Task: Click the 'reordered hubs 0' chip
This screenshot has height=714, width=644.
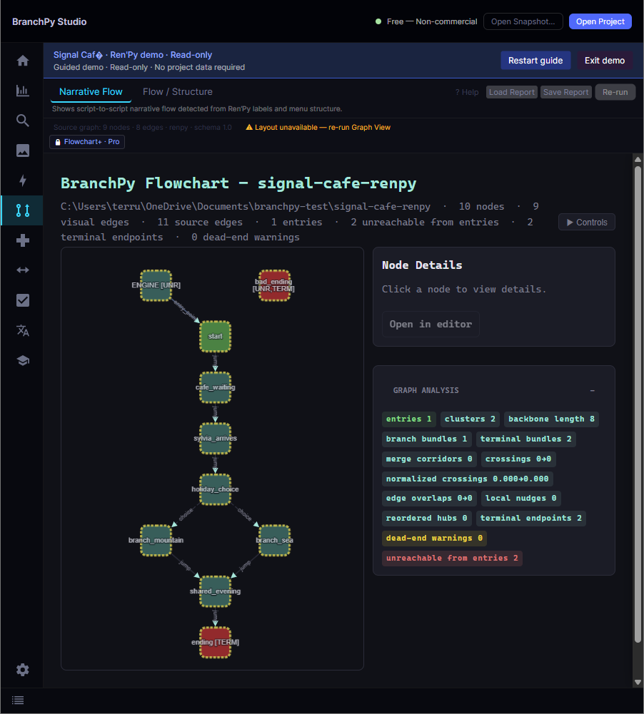Action: click(x=427, y=518)
